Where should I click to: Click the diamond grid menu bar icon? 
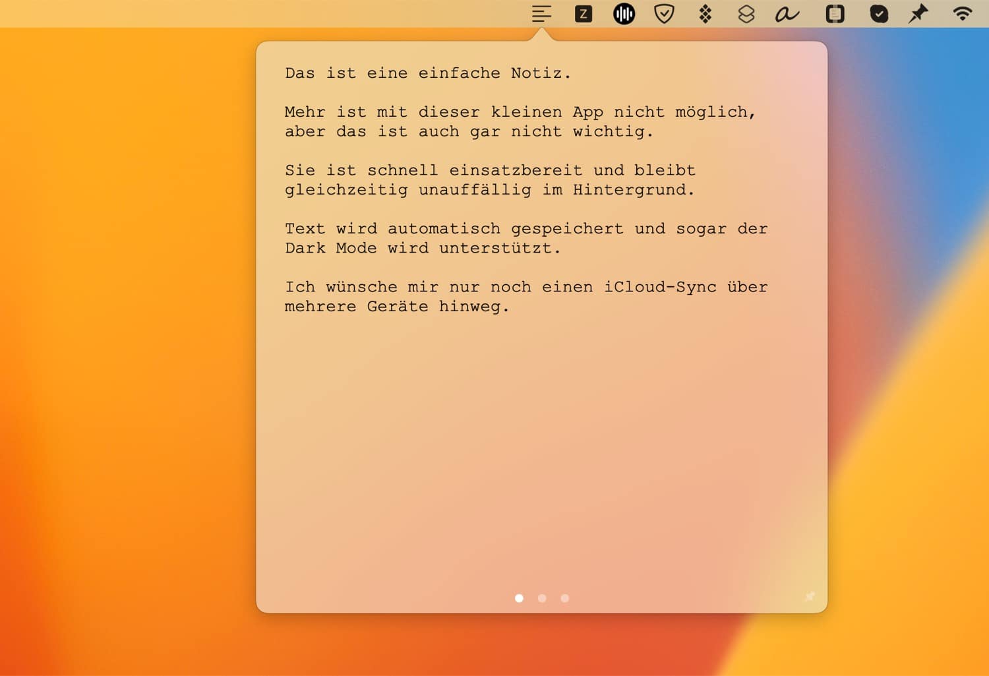tap(705, 14)
